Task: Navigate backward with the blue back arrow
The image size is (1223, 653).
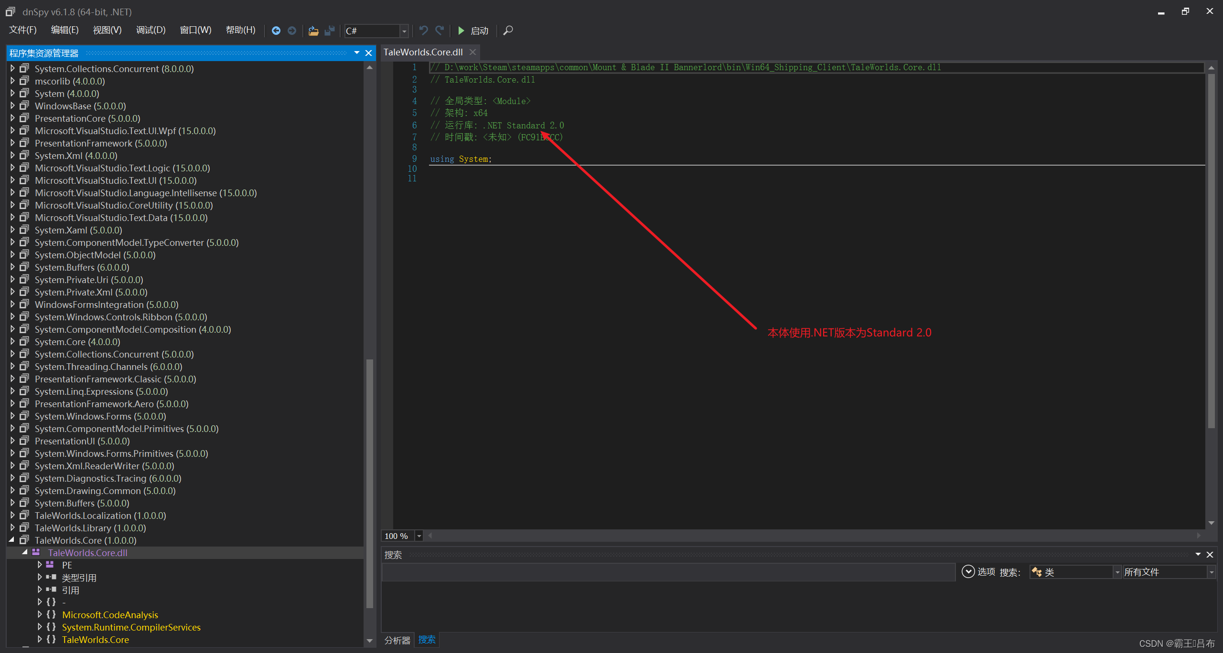Action: click(276, 31)
